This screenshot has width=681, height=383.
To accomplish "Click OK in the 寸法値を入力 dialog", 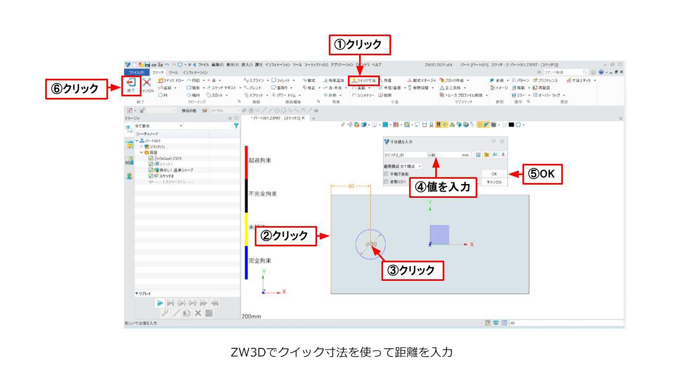I will pos(494,173).
